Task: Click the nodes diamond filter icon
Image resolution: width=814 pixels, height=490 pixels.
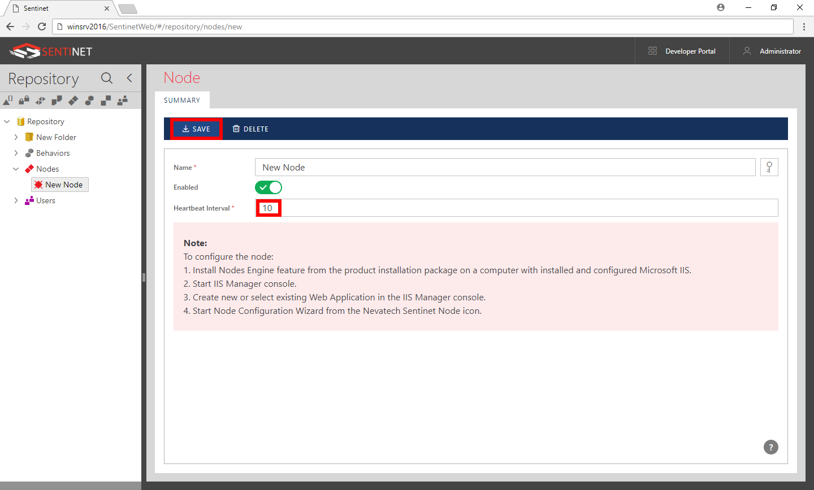Action: pos(73,100)
